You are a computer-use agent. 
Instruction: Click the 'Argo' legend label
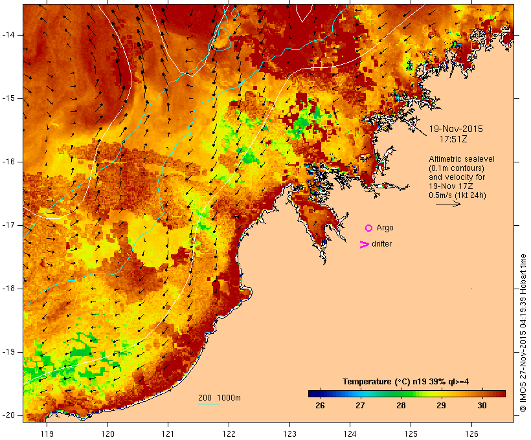(x=385, y=228)
